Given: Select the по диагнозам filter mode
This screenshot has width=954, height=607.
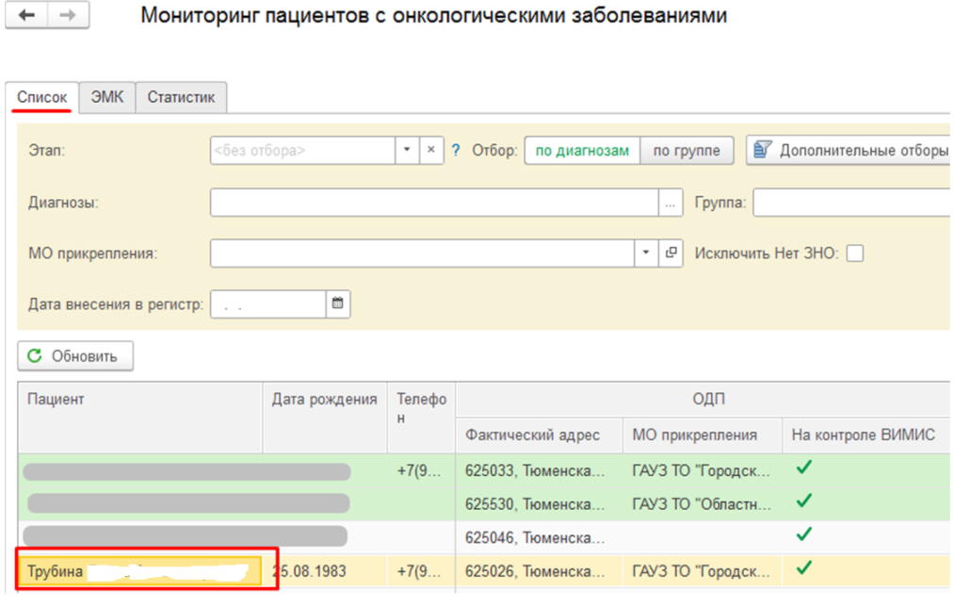Looking at the screenshot, I should pyautogui.click(x=582, y=151).
